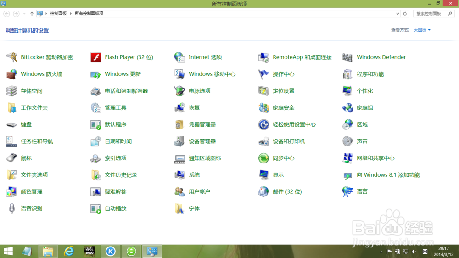Image resolution: width=459 pixels, height=258 pixels.
Task: Open 疑难解答 link
Action: 116,191
